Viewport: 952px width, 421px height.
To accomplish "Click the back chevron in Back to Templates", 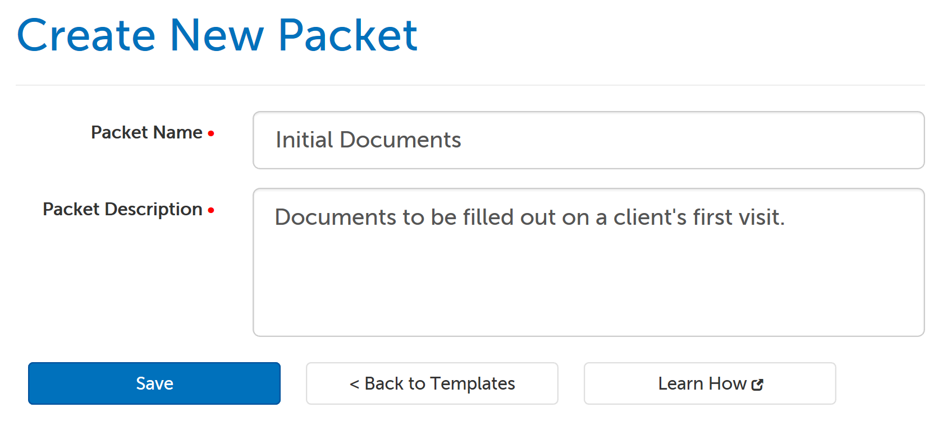I will click(x=355, y=384).
